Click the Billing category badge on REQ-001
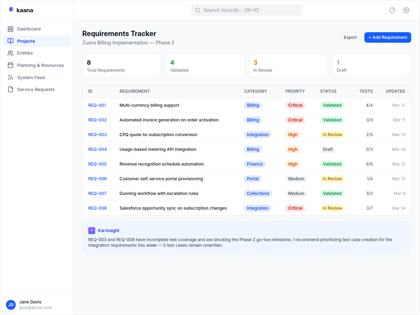This screenshot has height=315, width=420. [253, 105]
